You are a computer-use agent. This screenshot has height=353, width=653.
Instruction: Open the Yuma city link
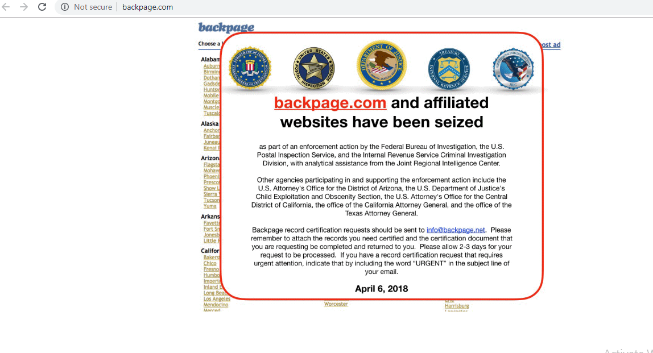pyautogui.click(x=210, y=206)
